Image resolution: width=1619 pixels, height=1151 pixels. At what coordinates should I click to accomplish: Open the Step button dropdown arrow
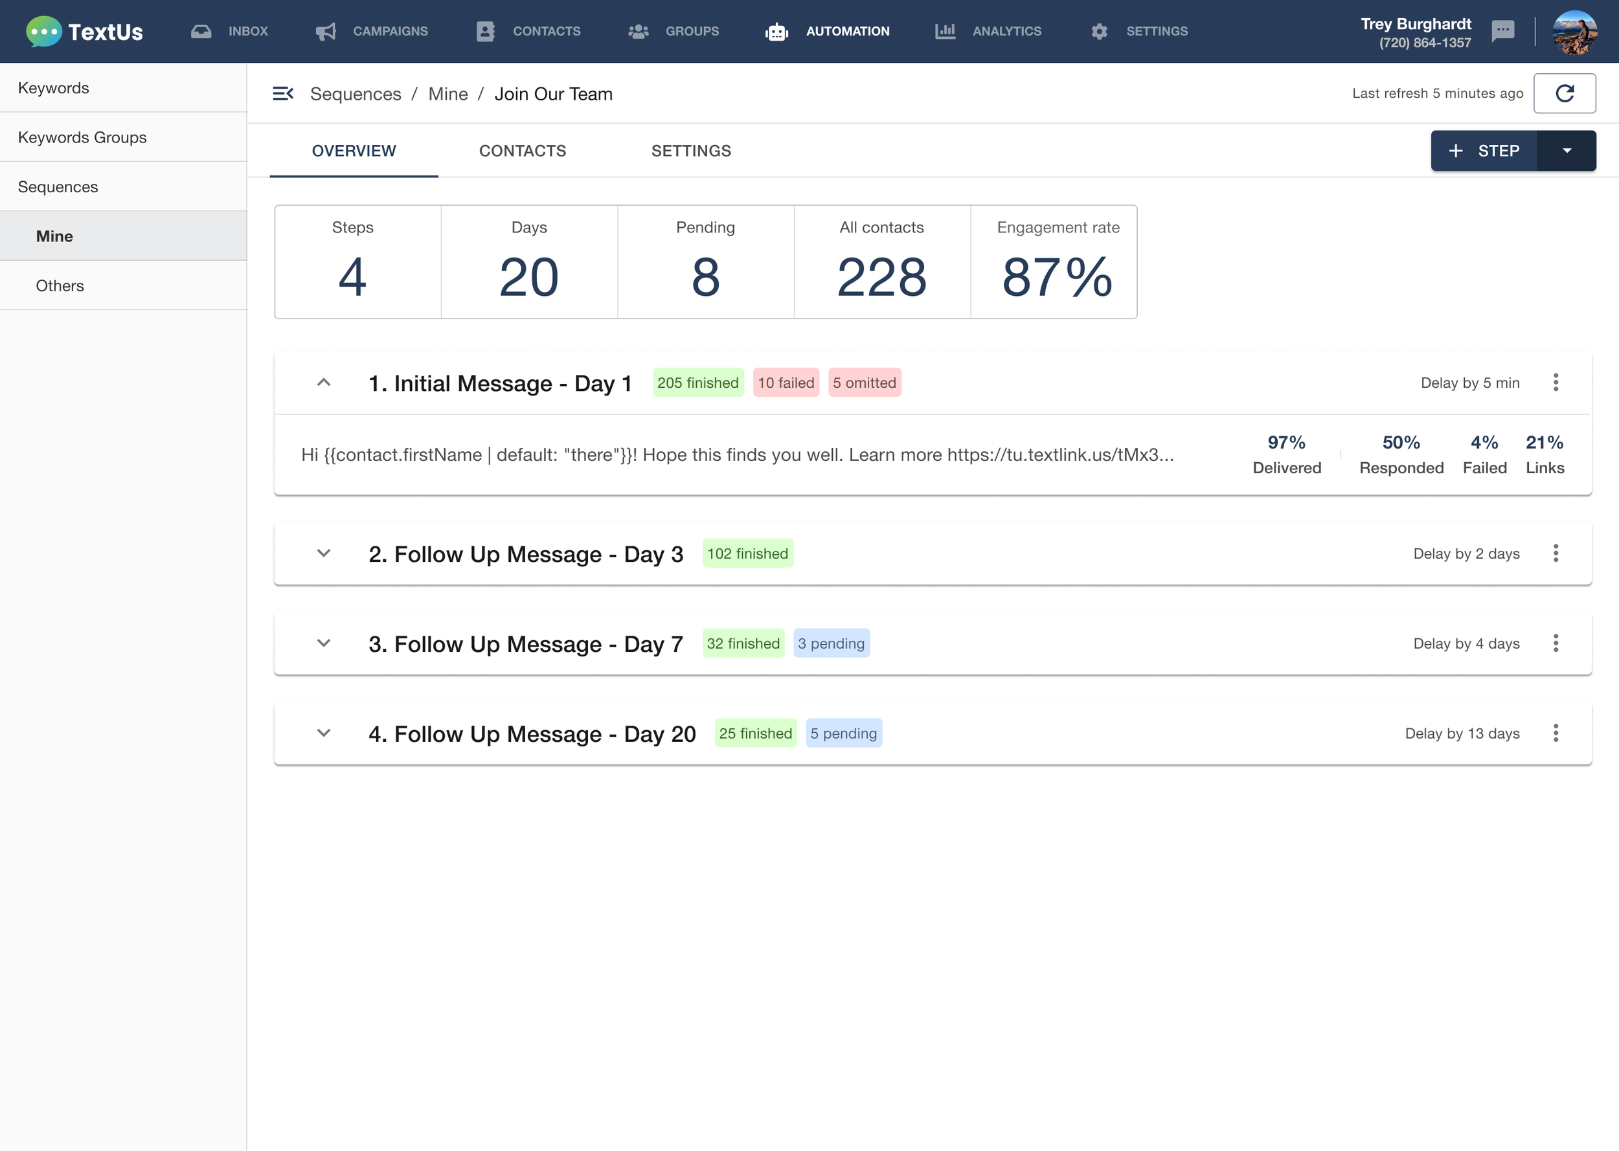1567,151
